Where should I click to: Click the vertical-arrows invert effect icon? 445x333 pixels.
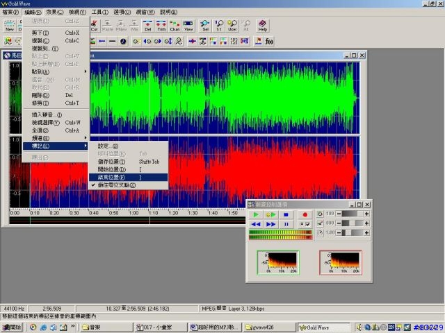[x=168, y=42]
